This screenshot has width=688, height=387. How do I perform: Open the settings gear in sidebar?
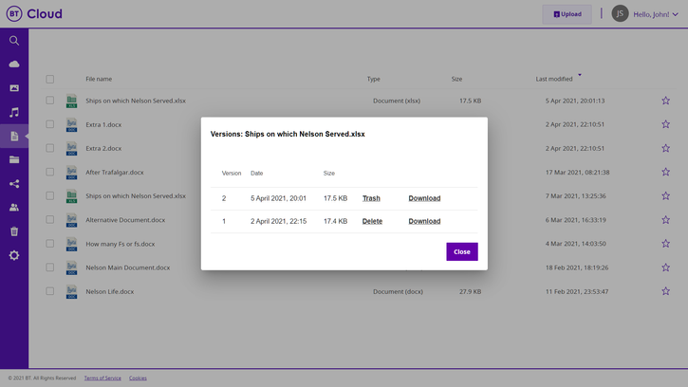pos(14,255)
